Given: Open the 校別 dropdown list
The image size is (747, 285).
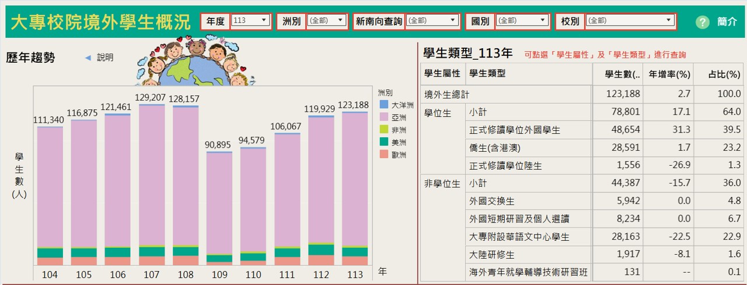Looking at the screenshot, I should click(630, 21).
